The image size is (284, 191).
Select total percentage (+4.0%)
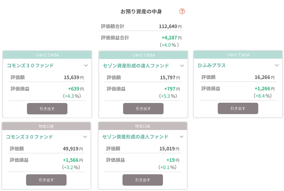click(169, 45)
